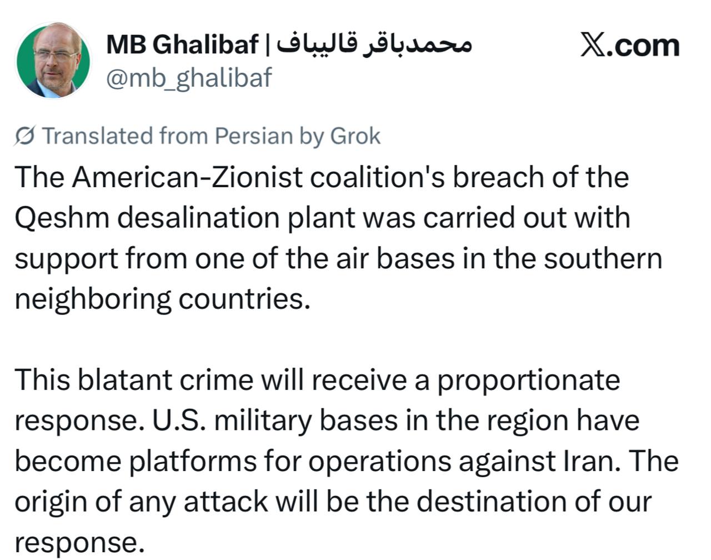
Task: Click the profile avatar photo
Action: point(54,60)
